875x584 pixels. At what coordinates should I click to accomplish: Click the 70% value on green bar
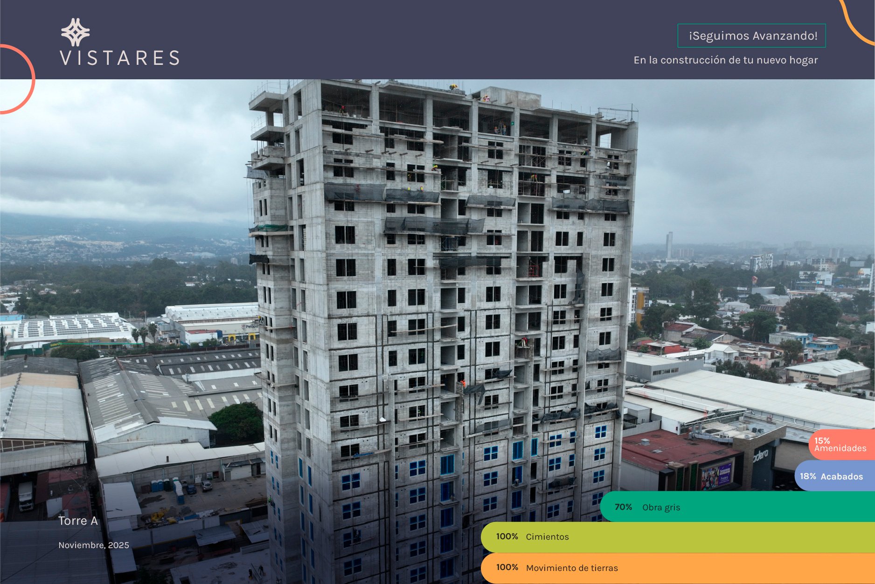(x=623, y=507)
